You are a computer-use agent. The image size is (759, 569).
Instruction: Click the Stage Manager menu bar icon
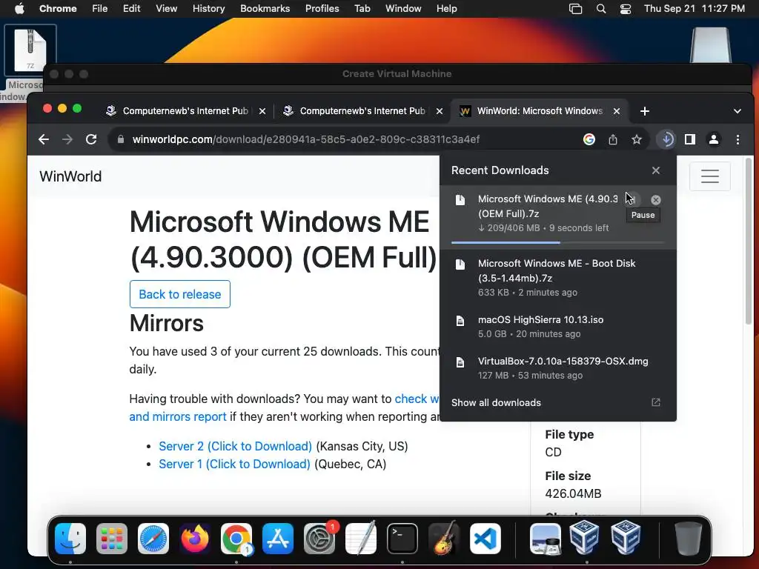[575, 9]
